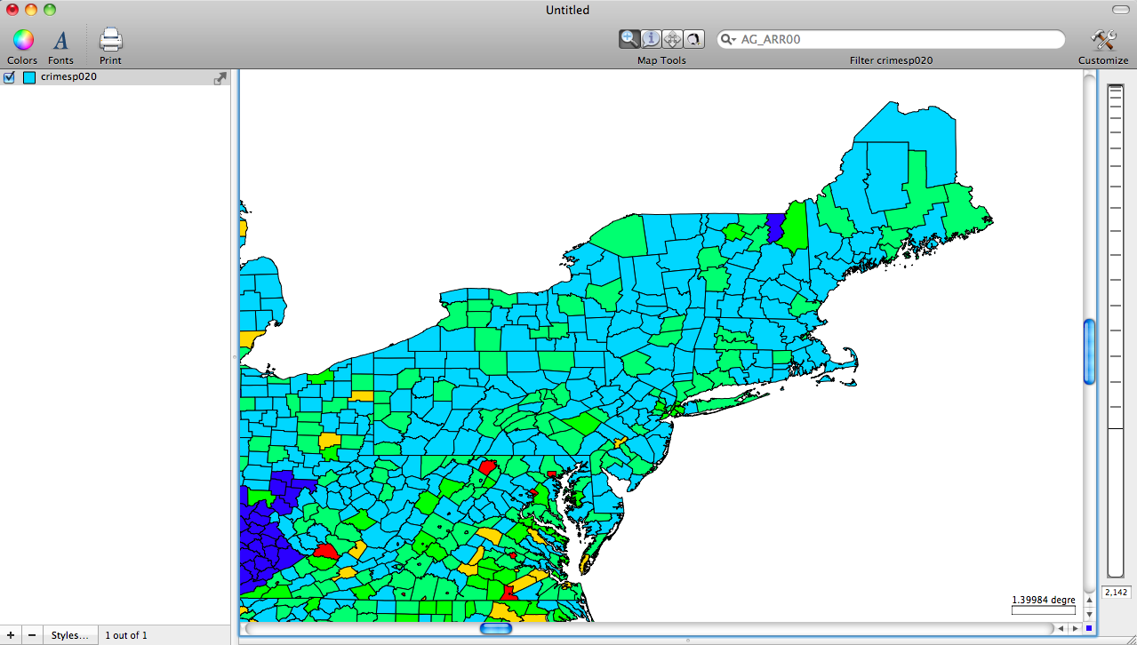Activate the Identify info tool

pos(651,38)
